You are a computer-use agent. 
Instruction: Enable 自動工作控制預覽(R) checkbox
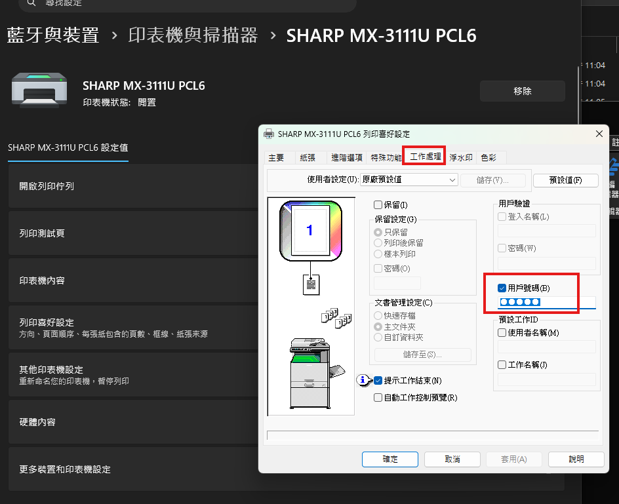[378, 397]
